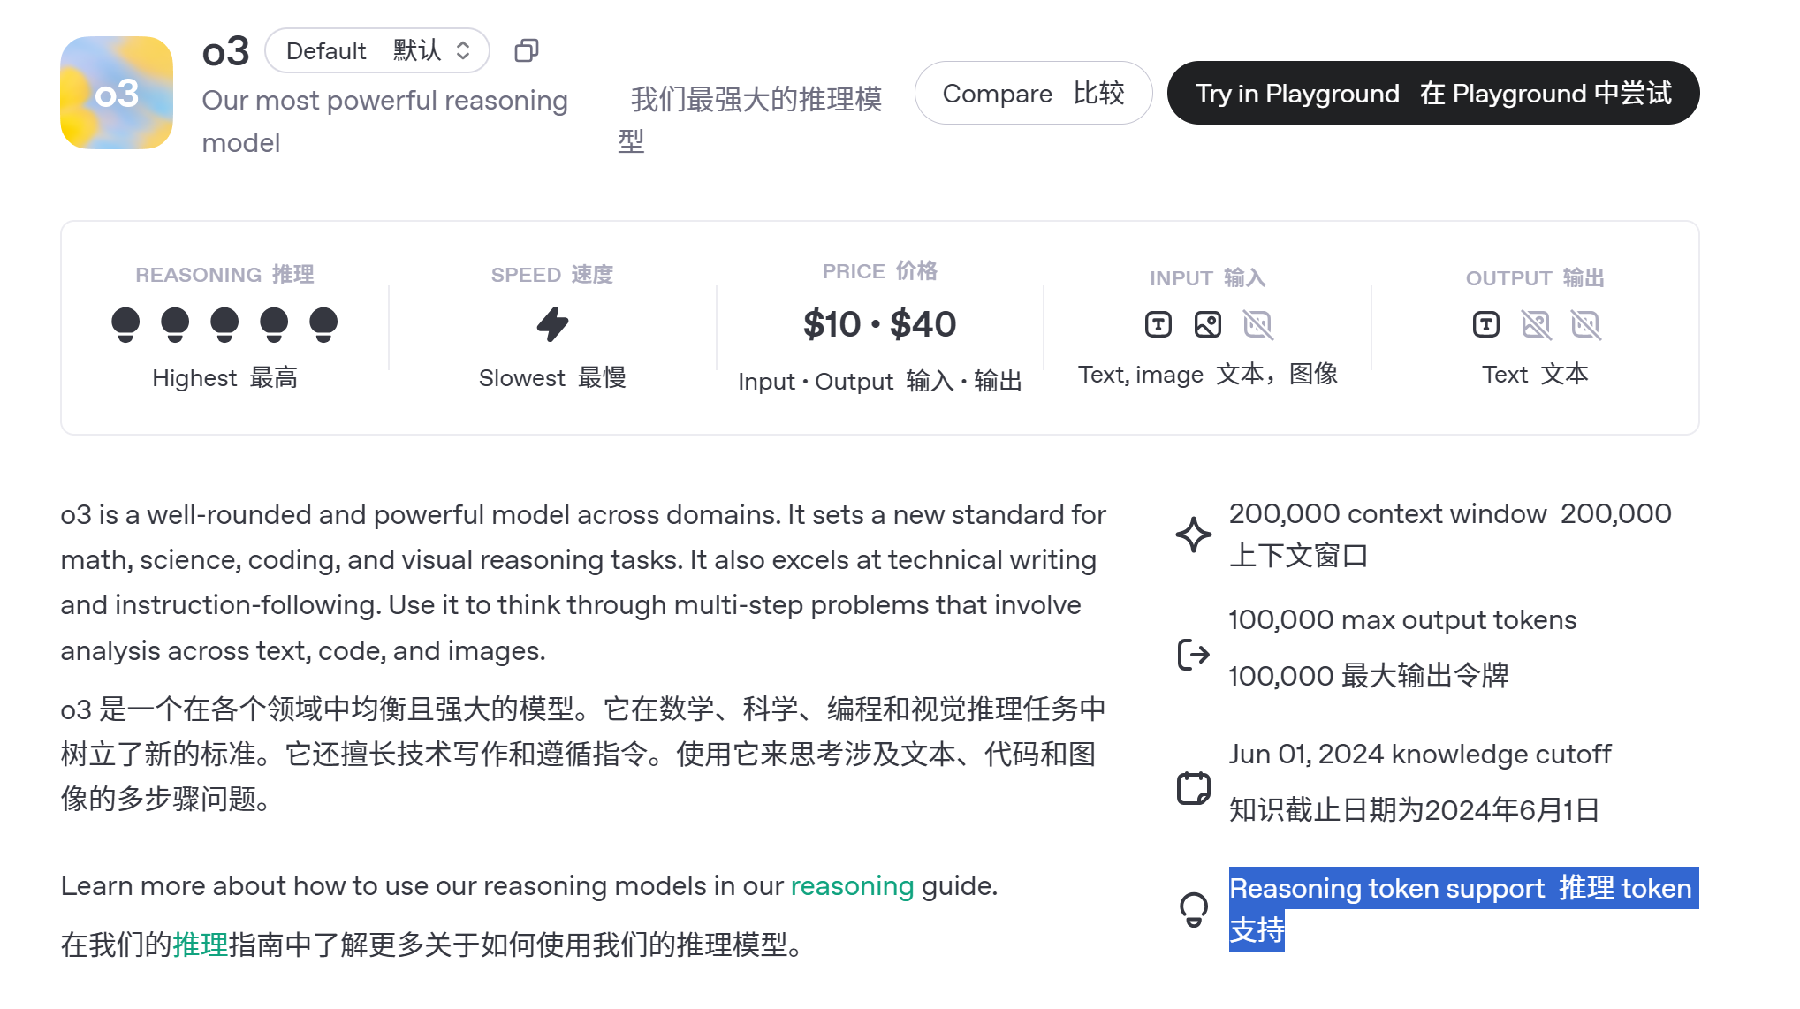Click the text output modality icon
Viewport: 1800px width, 1009px height.
(x=1486, y=325)
